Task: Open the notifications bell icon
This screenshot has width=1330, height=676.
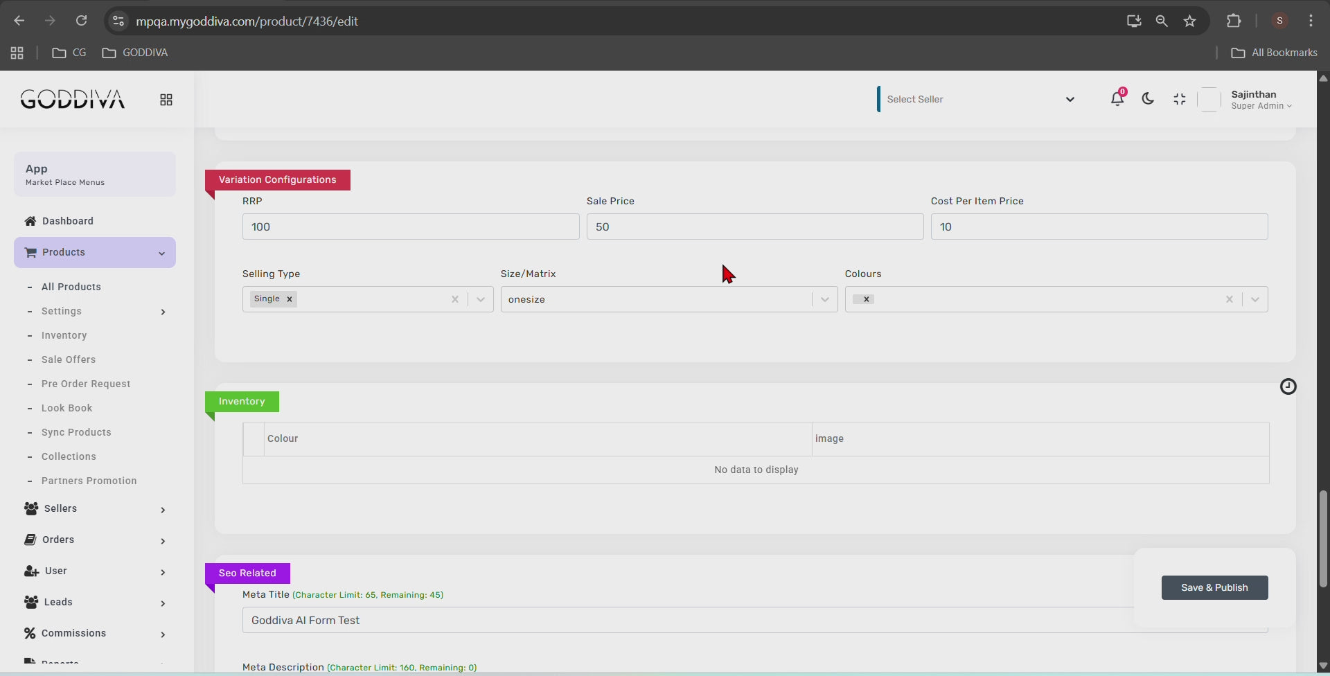Action: (1117, 99)
